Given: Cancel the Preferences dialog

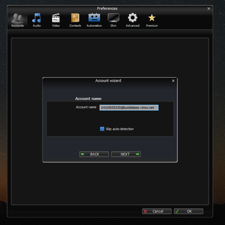Looking at the screenshot, I should pyautogui.click(x=157, y=211).
